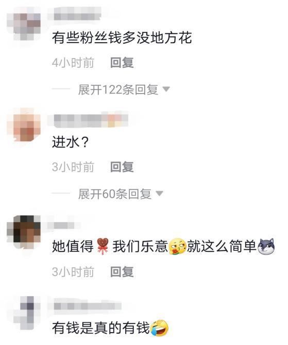Click the arrow beside '展开60条回复'
Screen dimensions: 288x345
(159, 193)
